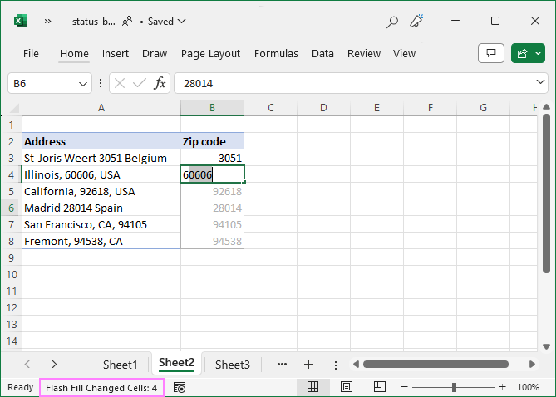Screen dimensions: 556x397
Task: Add a new sheet with plus icon
Action: pos(308,364)
